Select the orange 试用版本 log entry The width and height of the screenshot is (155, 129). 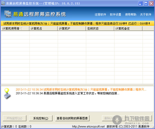pyautogui.click(x=81, y=89)
